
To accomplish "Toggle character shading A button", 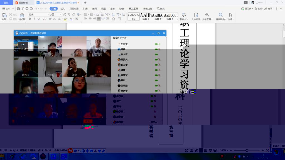I will pos(77,19).
